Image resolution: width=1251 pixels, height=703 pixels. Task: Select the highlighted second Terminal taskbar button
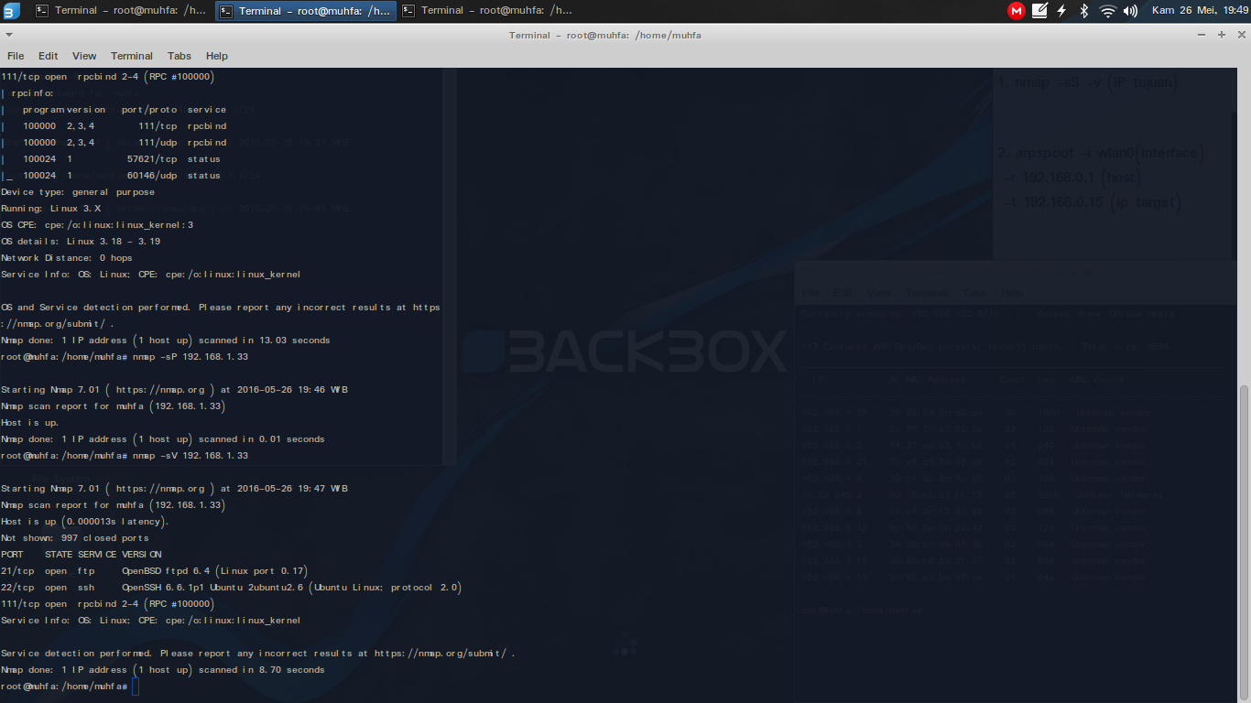pyautogui.click(x=306, y=11)
